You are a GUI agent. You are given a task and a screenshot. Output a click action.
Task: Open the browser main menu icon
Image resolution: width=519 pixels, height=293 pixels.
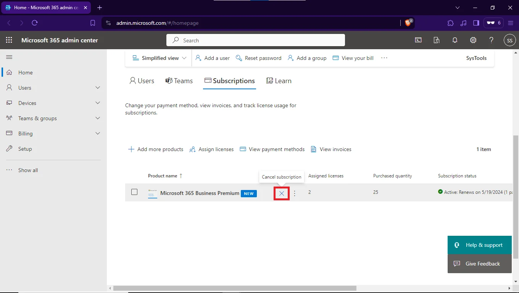[x=511, y=23]
